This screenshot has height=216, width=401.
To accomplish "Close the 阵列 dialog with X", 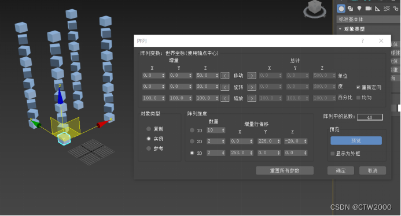I will coord(381,40).
